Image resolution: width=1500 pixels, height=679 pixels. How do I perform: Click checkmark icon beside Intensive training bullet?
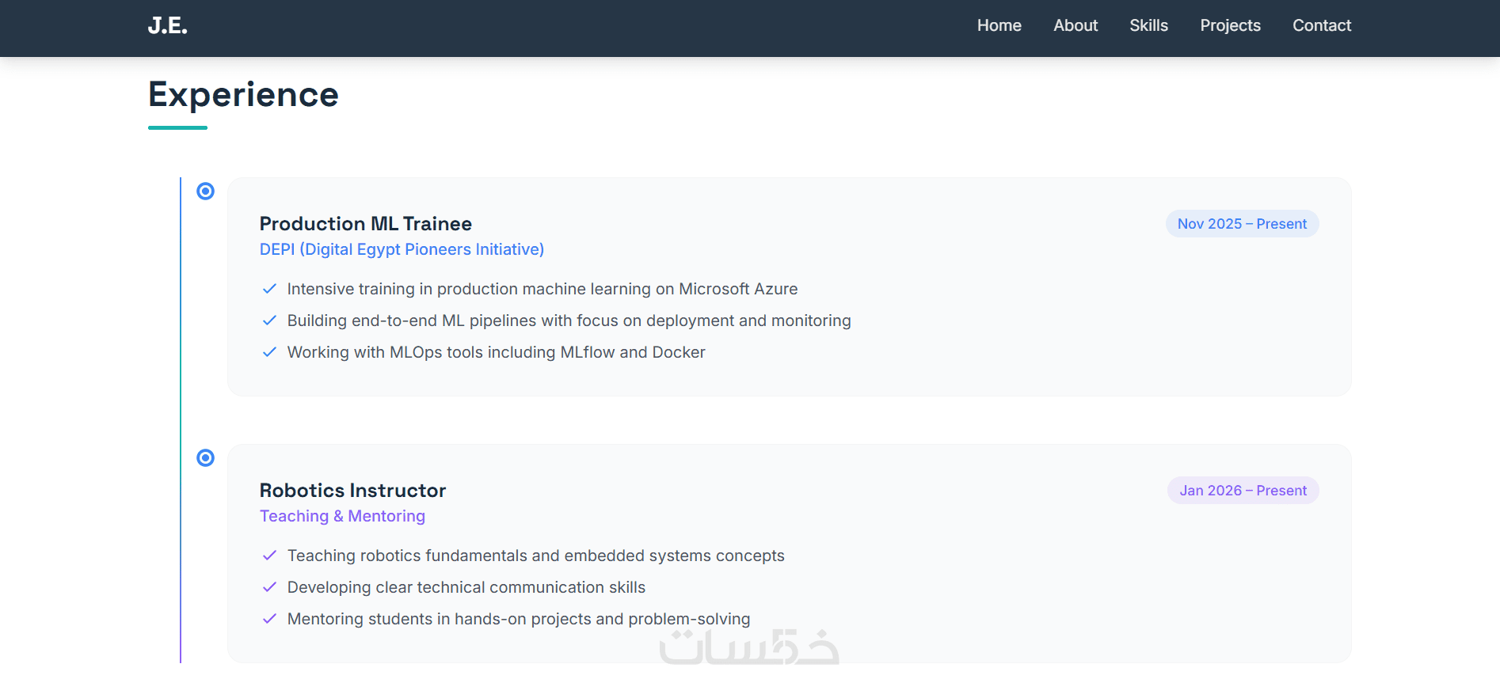(x=269, y=289)
